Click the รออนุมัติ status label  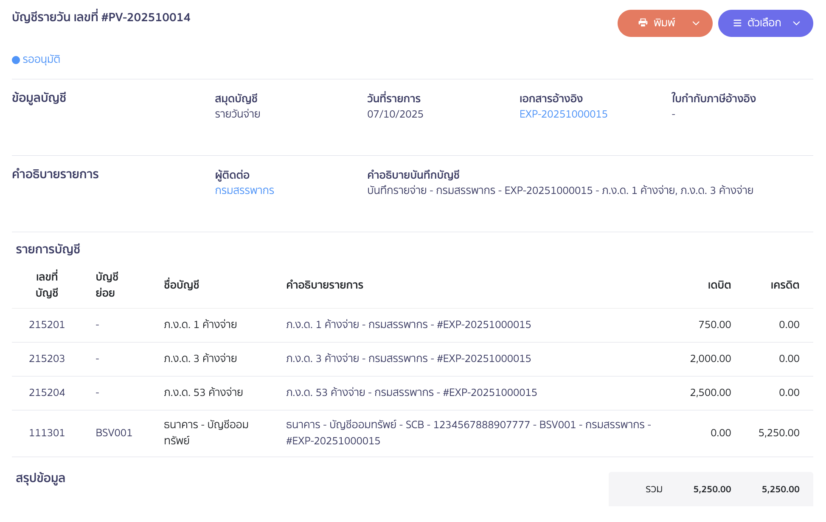pyautogui.click(x=41, y=59)
